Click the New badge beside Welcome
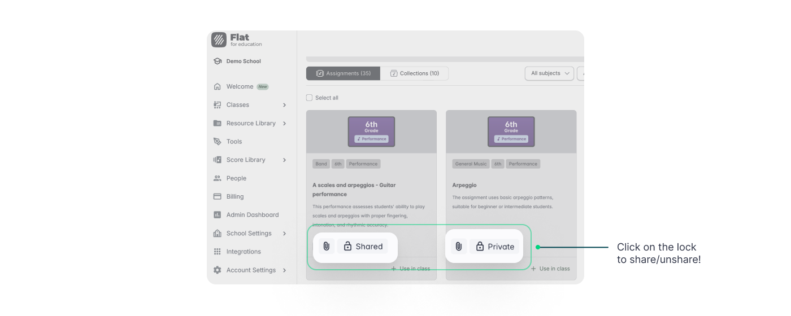This screenshot has width=791, height=316. [x=263, y=87]
